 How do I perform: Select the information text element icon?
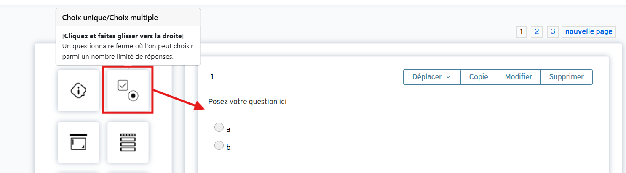[78, 90]
